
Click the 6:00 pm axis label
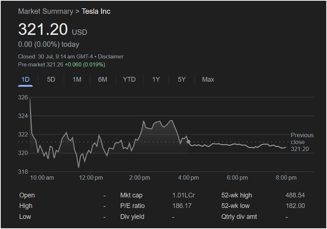pos(237,178)
